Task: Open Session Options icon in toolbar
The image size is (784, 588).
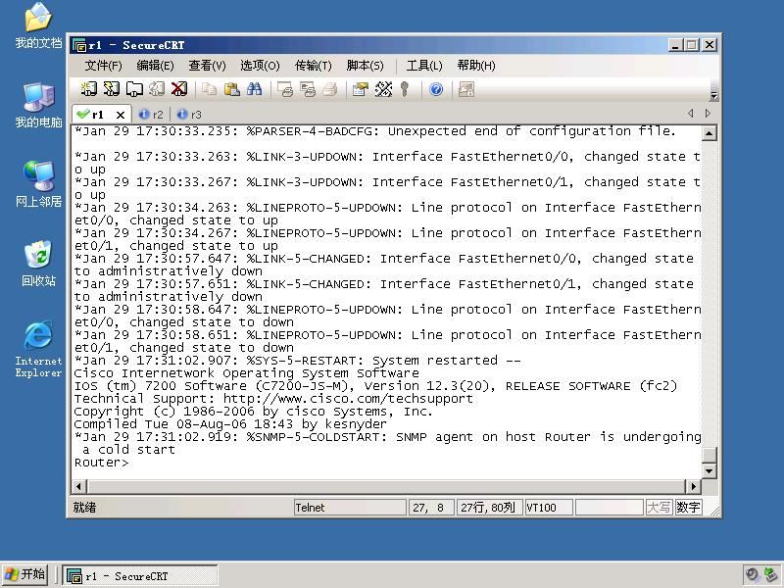Action: click(361, 89)
